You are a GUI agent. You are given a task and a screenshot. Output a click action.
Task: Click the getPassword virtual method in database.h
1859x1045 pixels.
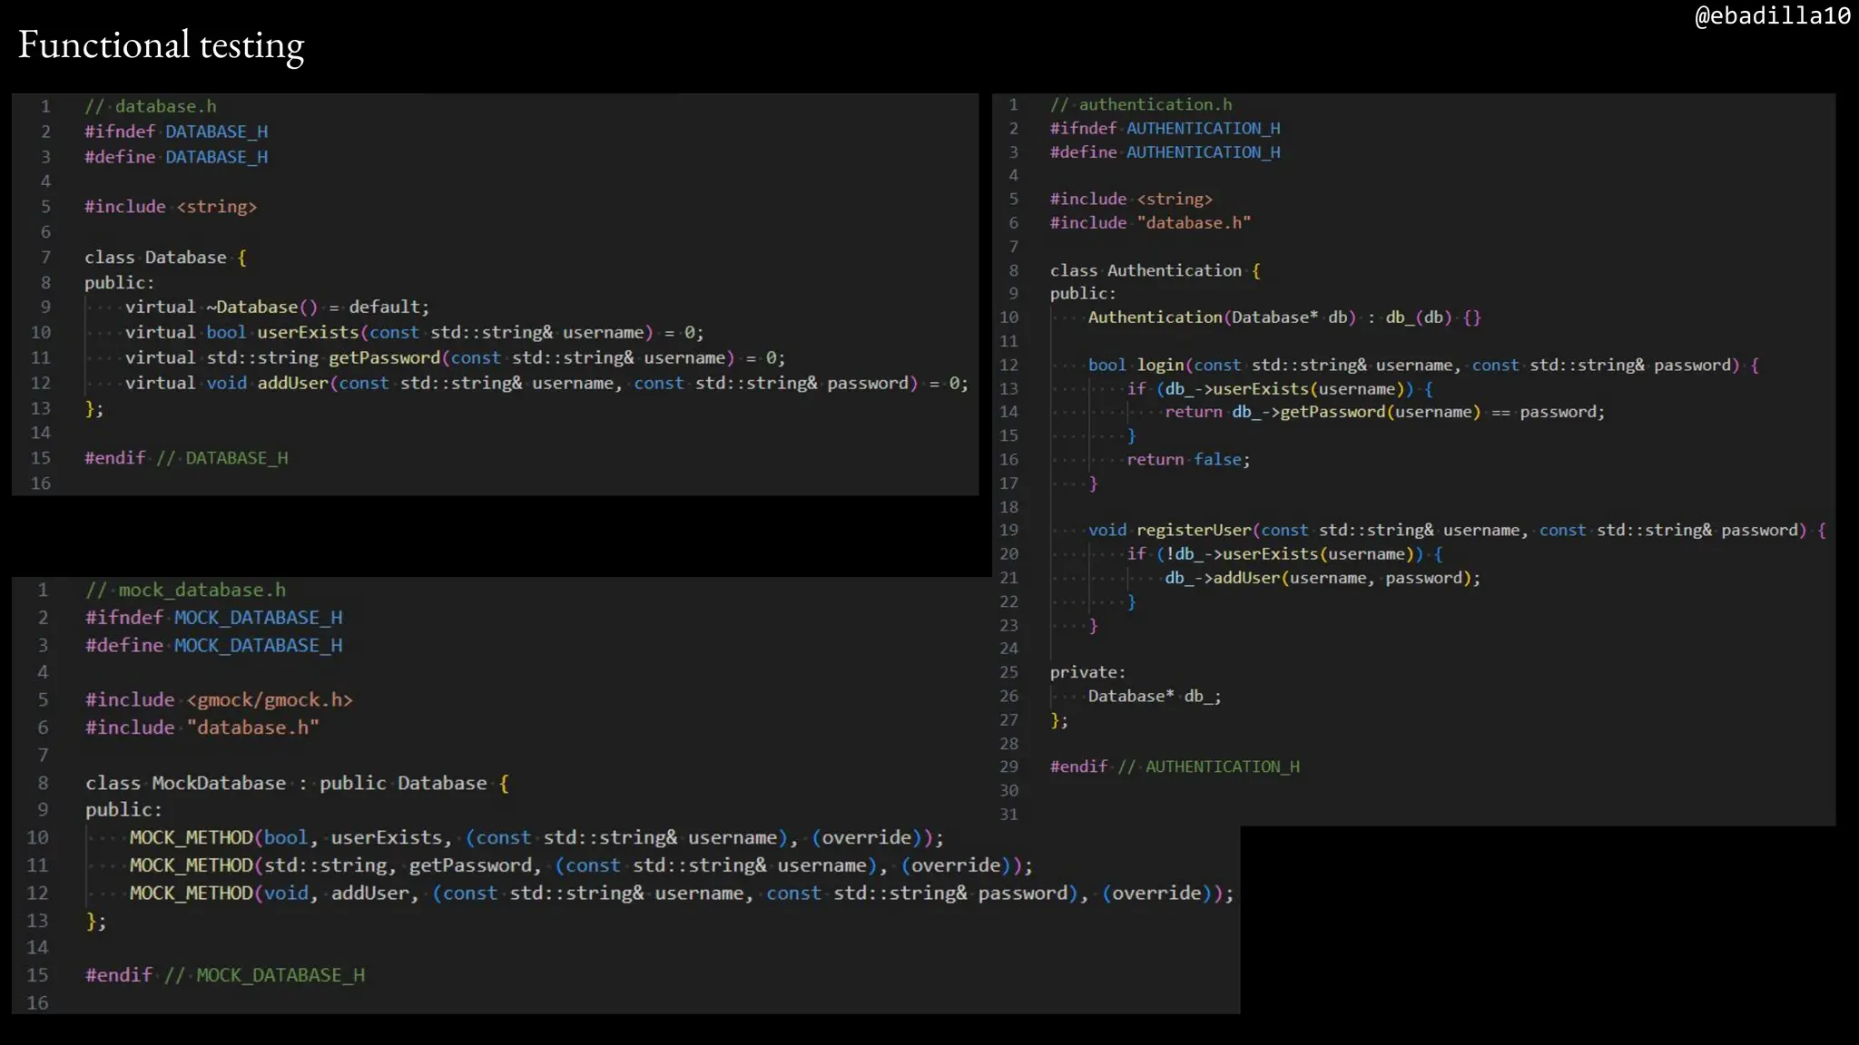tap(454, 358)
